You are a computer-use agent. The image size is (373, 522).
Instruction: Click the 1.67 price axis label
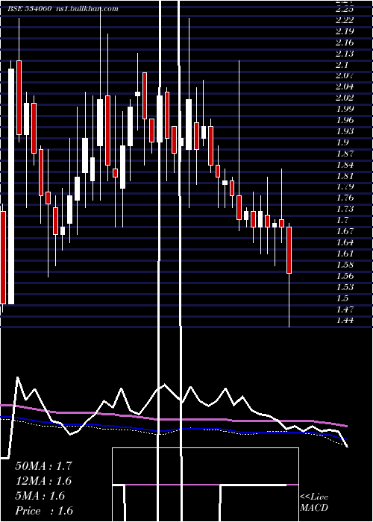345,231
